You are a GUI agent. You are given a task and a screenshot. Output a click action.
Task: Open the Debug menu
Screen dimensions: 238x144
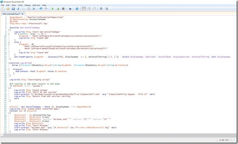[x=27, y=5]
